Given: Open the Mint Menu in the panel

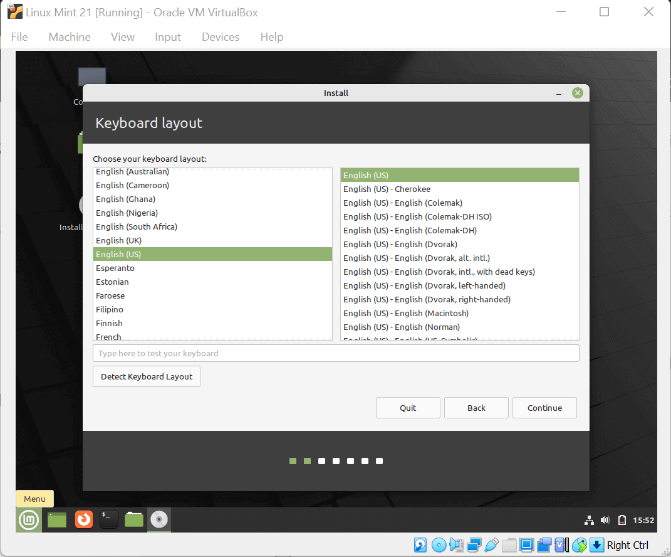Looking at the screenshot, I should [x=28, y=519].
